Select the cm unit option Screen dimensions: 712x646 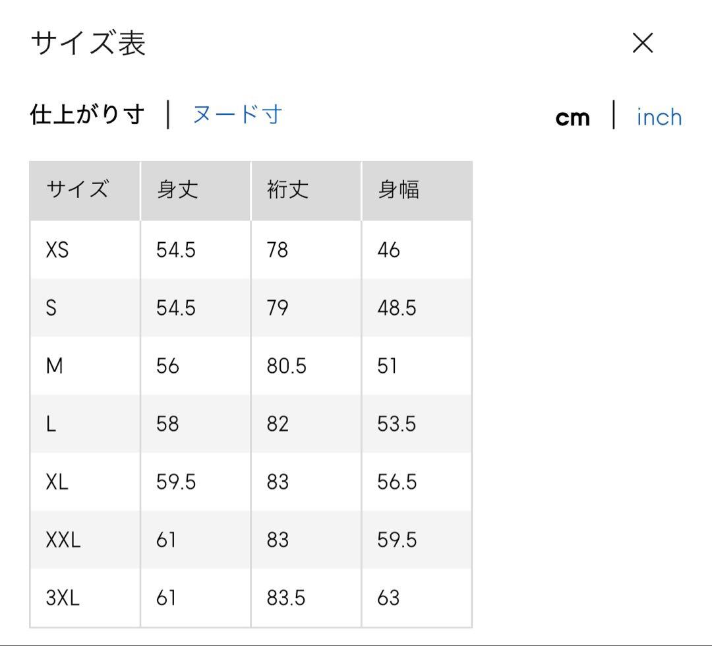click(x=572, y=117)
